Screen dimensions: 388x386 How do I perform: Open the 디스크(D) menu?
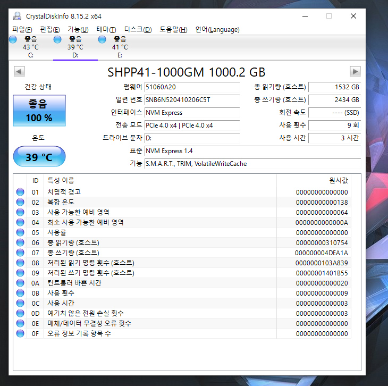(x=138, y=29)
